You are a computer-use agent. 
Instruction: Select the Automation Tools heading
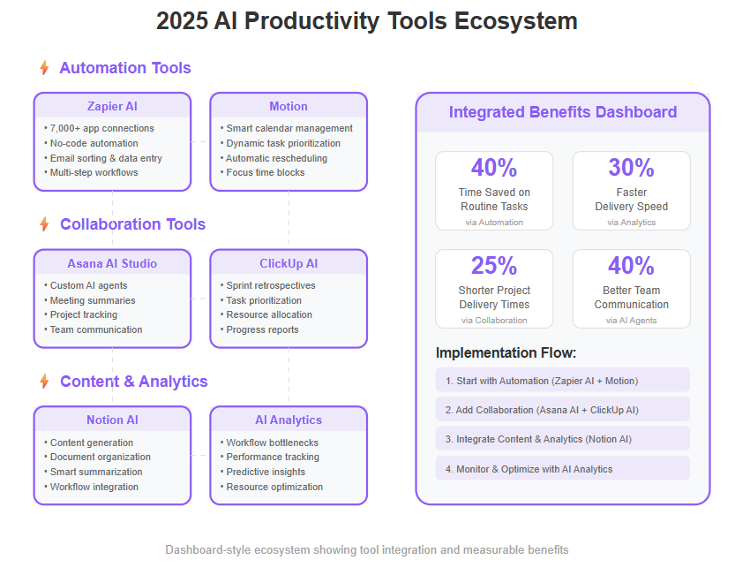point(125,68)
